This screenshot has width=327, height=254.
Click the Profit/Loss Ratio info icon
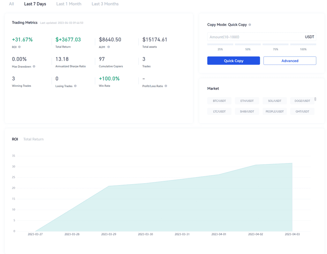166,86
